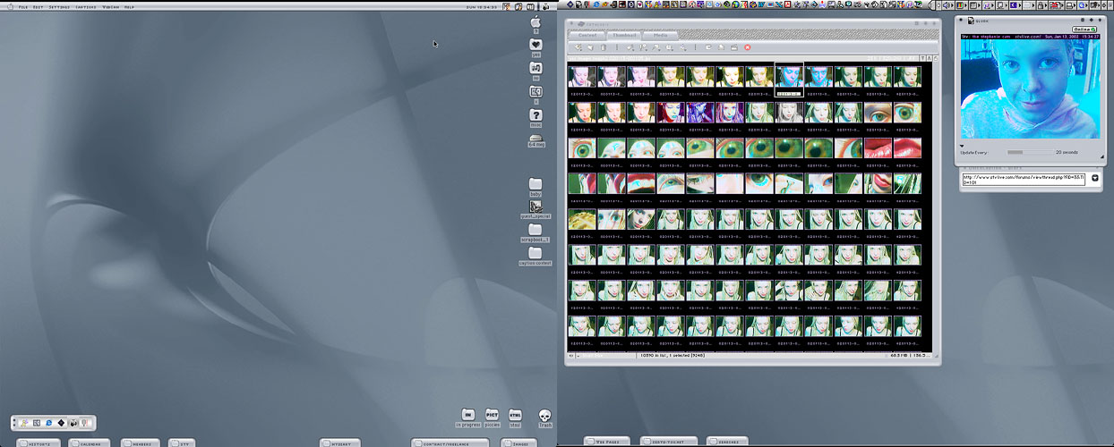Open the heart icon on desktop
Screen dimensions: 1114x447
pos(536,45)
